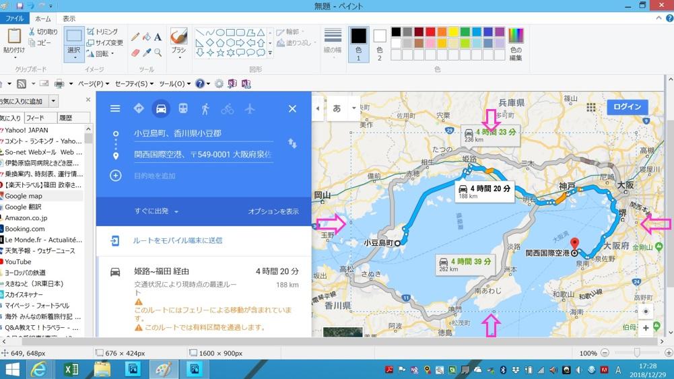Open the Rotate (回転) dropdown
Viewport: 674px width, 379px height.
pos(100,54)
